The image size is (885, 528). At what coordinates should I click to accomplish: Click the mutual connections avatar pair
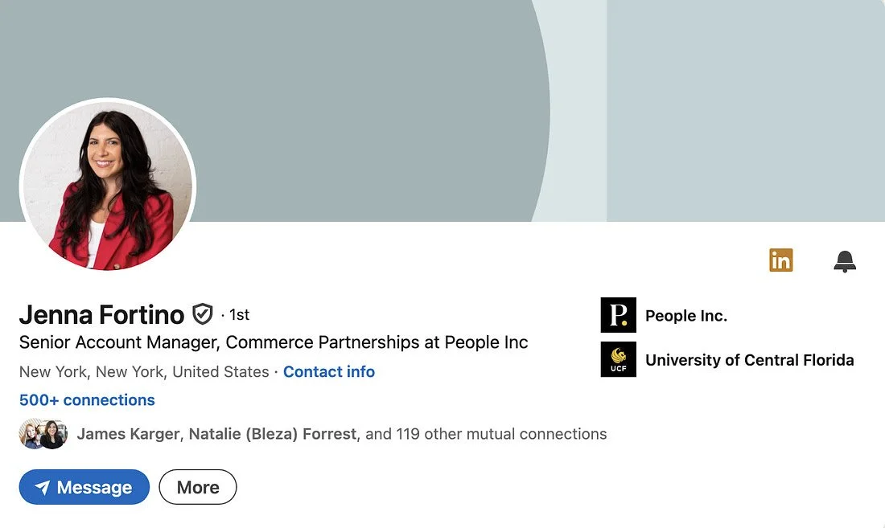tap(43, 434)
